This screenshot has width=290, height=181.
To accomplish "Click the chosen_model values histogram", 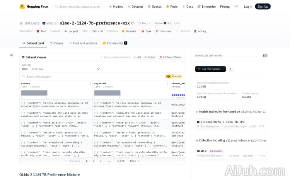I will [178, 95].
